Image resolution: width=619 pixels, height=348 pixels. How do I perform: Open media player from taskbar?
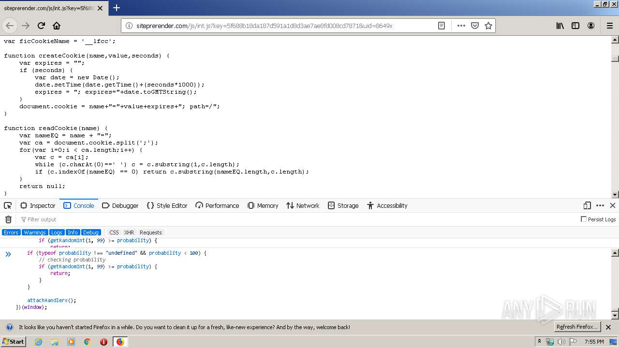71,342
